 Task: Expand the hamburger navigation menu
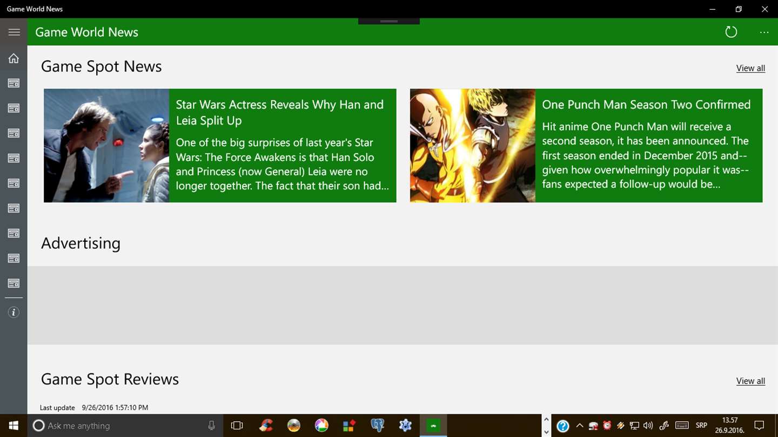tap(14, 32)
